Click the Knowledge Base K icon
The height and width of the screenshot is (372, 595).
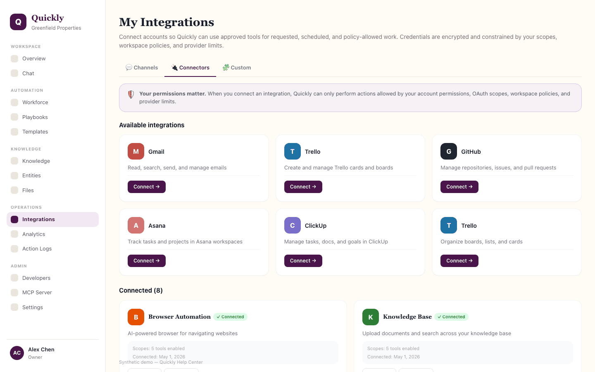(x=371, y=317)
